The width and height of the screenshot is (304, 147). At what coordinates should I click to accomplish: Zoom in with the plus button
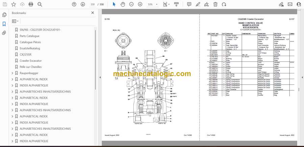pyautogui.click(x=140, y=4)
